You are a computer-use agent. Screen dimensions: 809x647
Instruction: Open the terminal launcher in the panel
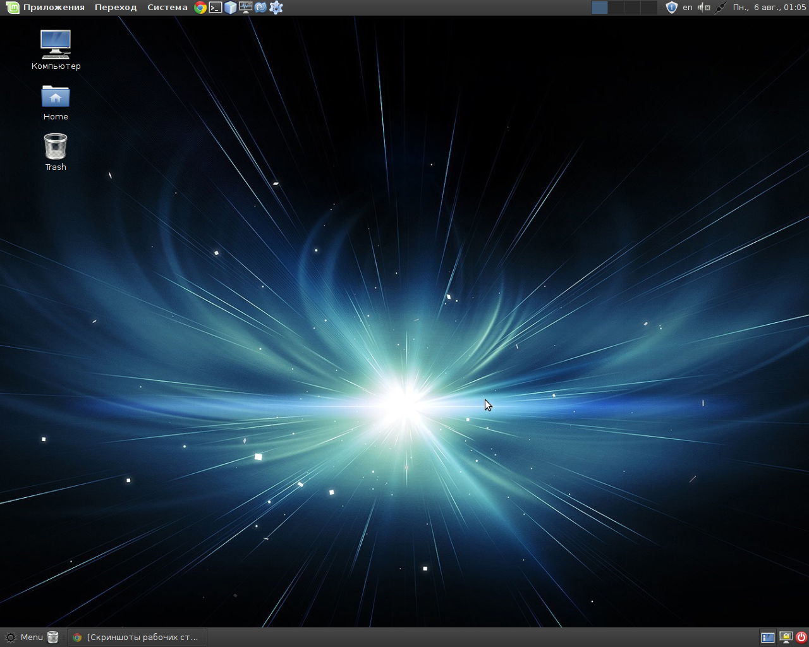click(x=216, y=8)
